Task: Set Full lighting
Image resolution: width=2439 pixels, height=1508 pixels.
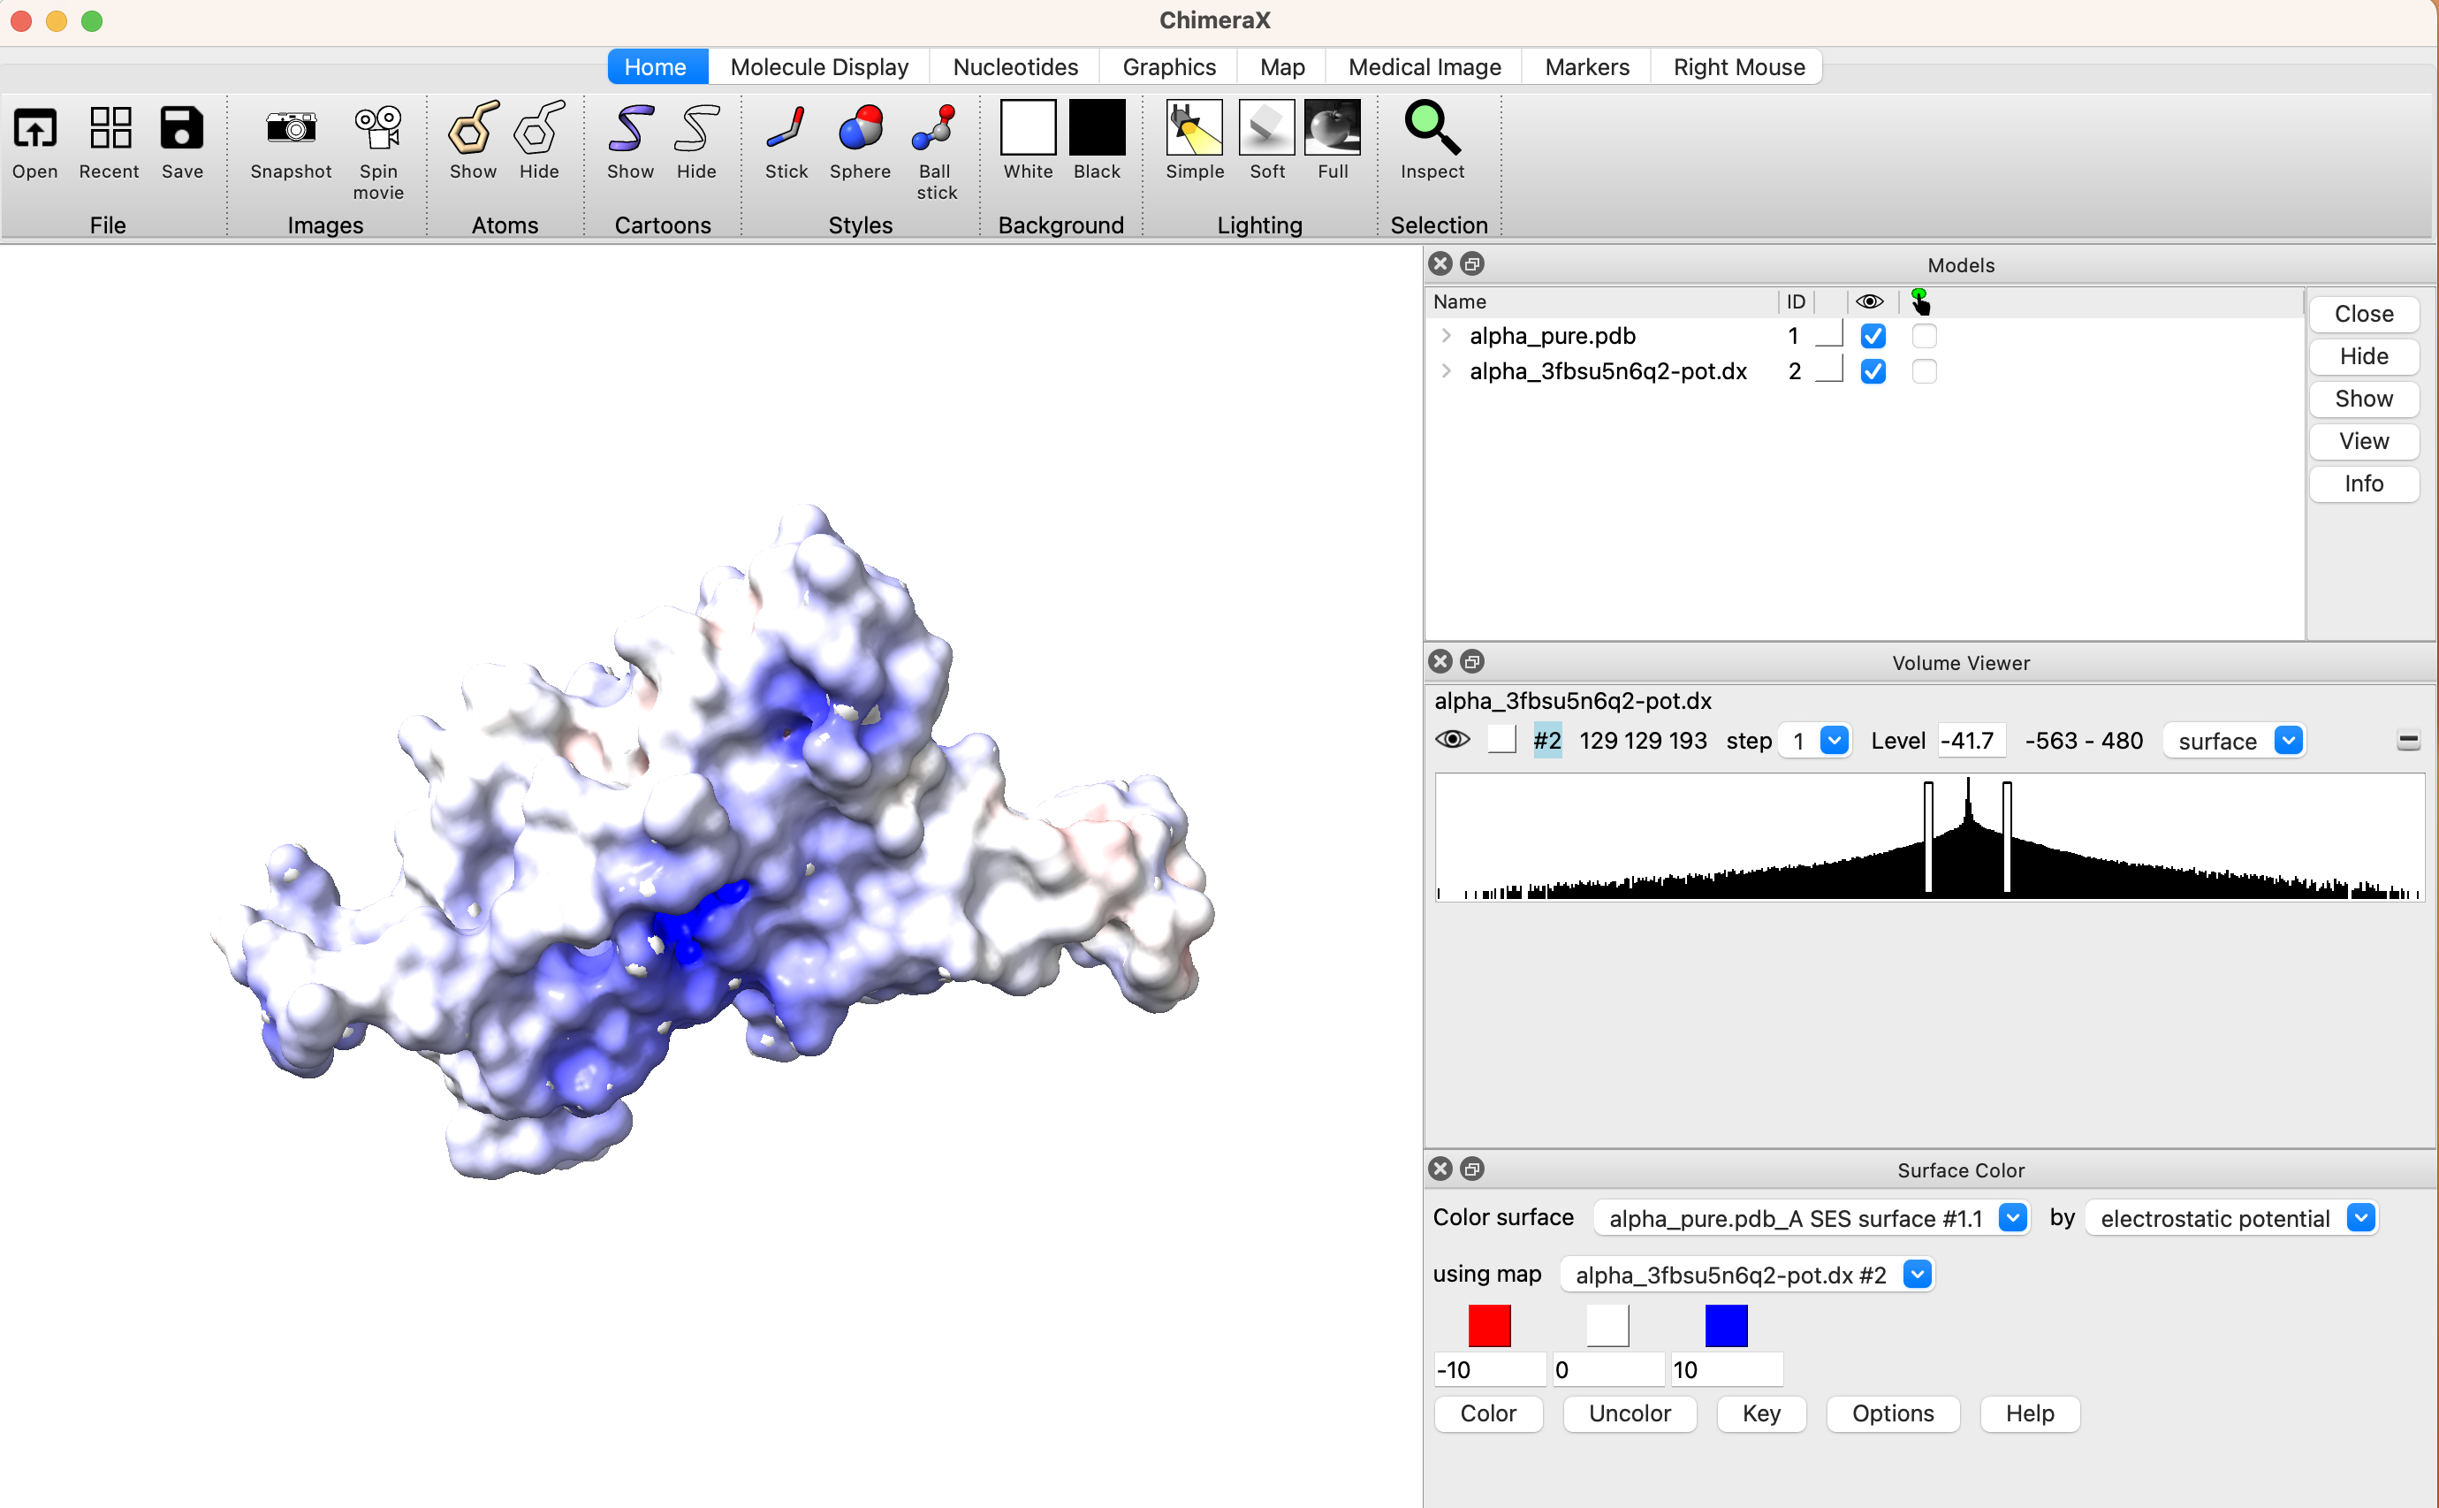Action: [1333, 126]
